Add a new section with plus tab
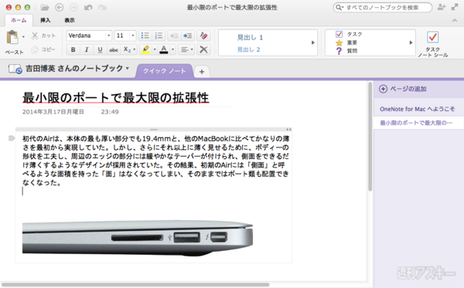Screen dimensions: 464x288 tap(202, 72)
